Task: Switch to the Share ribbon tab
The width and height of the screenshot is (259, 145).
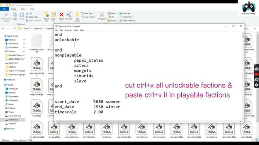Action: pyautogui.click(x=23, y=9)
